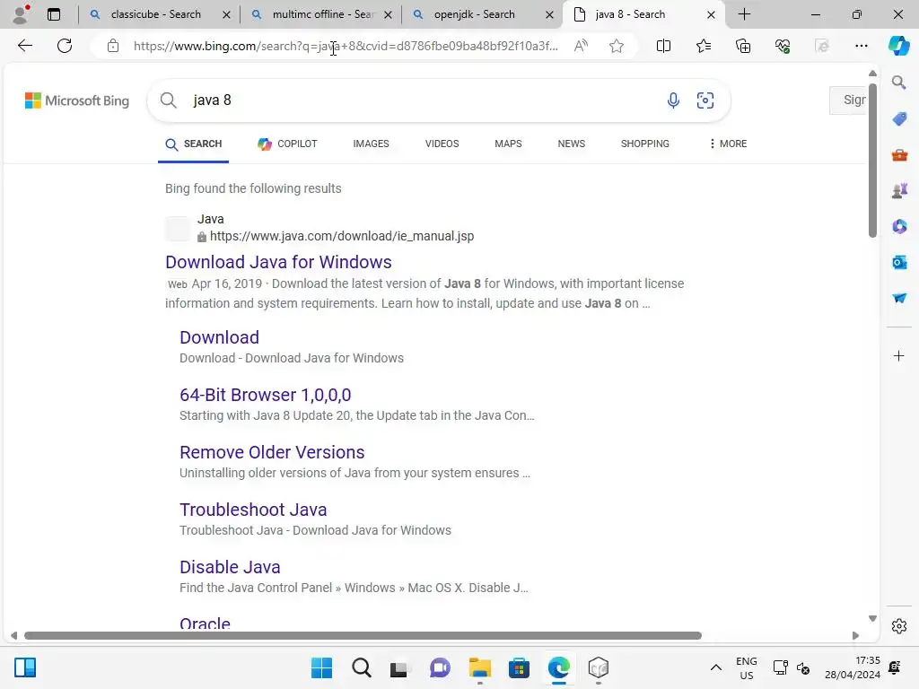Open Disable Java link
This screenshot has height=689, width=919.
point(230,567)
